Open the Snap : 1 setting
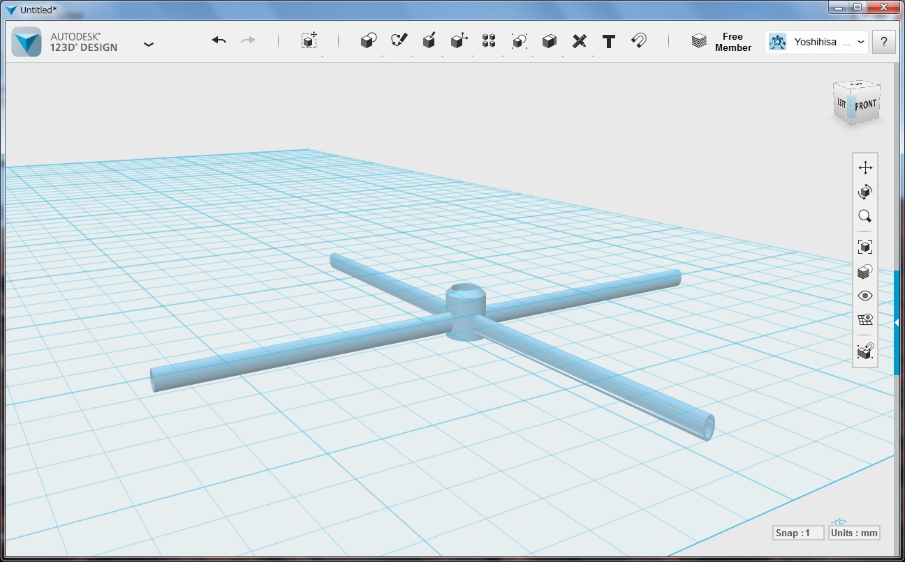The width and height of the screenshot is (905, 562). click(798, 533)
